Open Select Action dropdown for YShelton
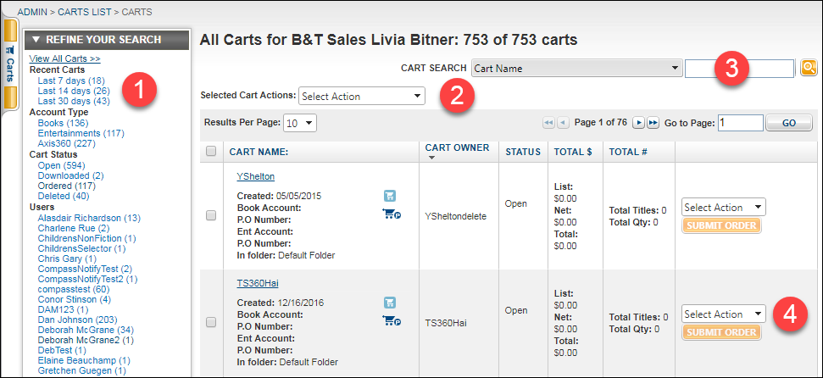 723,208
